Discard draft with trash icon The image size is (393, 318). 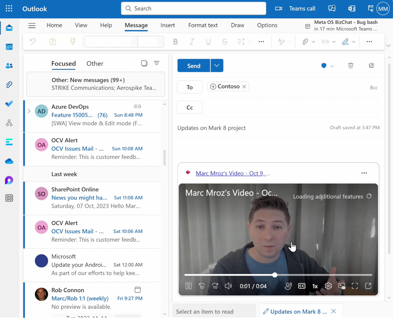point(351,65)
